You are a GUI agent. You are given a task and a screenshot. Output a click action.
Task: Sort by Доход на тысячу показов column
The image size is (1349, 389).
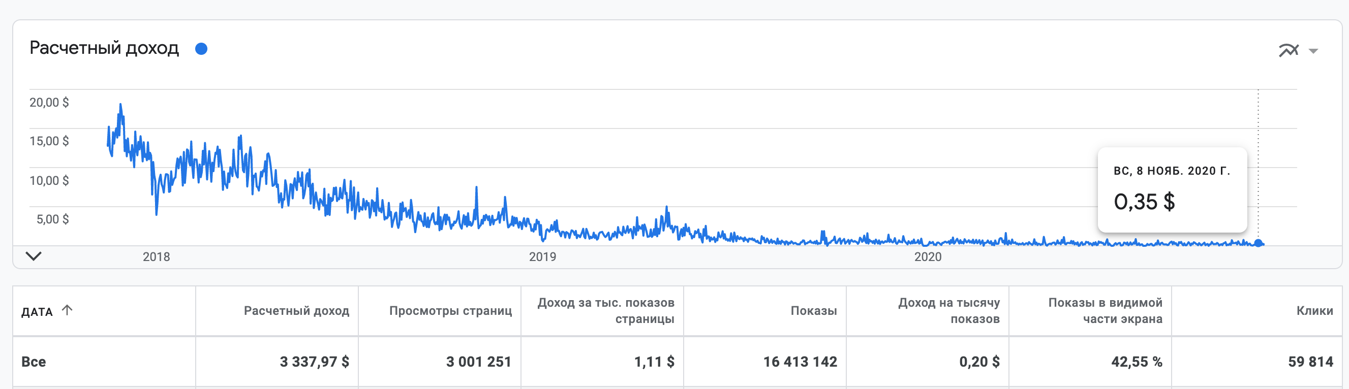point(948,310)
